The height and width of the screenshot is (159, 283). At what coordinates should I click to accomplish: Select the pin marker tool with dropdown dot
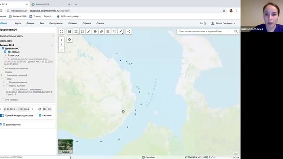coord(121,31)
